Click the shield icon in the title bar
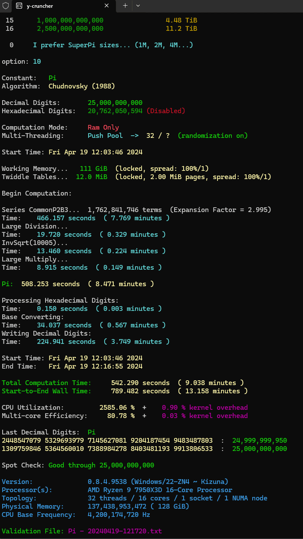The height and width of the screenshot is (539, 303). click(6, 6)
